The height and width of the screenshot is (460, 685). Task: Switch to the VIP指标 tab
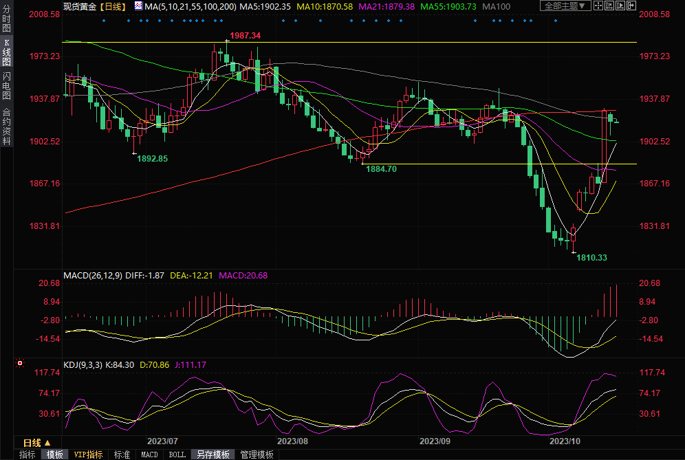pyautogui.click(x=88, y=454)
